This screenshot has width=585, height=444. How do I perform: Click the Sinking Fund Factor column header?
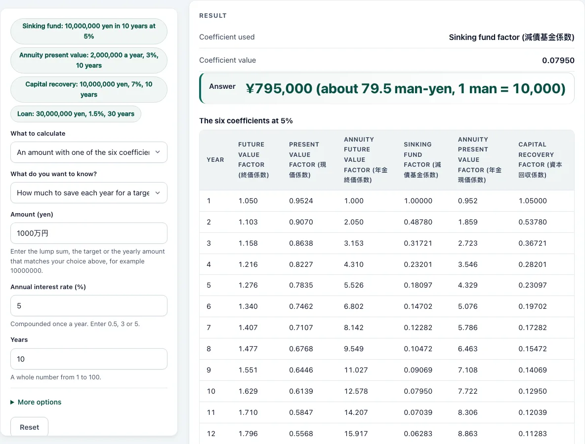pos(422,159)
